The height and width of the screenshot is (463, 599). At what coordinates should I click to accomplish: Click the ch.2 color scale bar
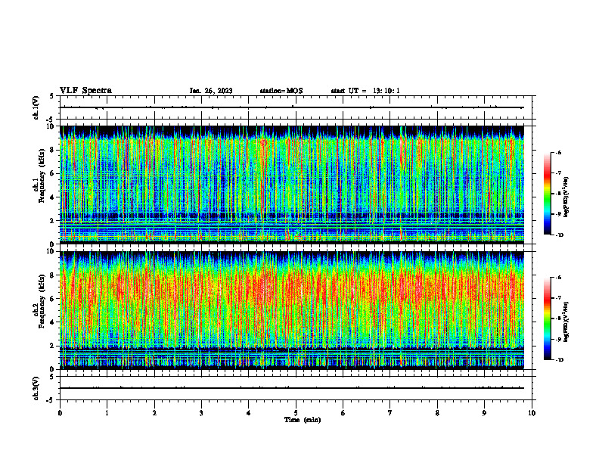coord(547,319)
